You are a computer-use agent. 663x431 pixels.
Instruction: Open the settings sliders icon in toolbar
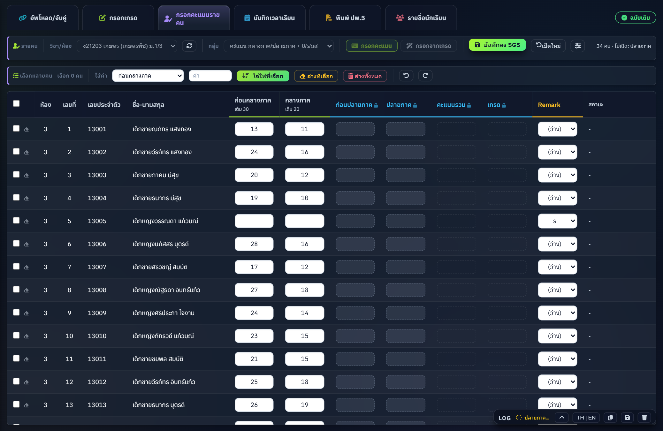(x=578, y=46)
